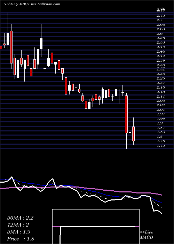174x244 pixels.
Task: Click the 2.21 price axis label
Action: coord(161,83)
